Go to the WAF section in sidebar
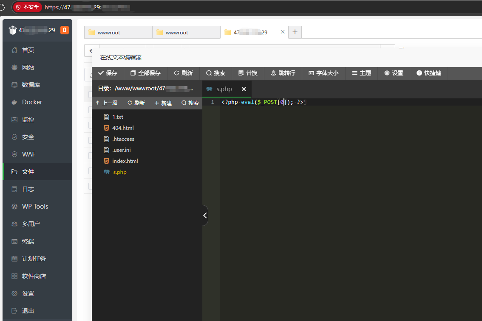482x321 pixels. point(28,154)
